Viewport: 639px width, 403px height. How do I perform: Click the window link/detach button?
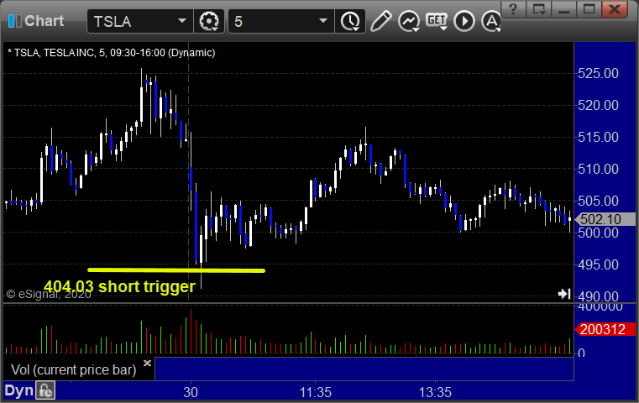538,9
